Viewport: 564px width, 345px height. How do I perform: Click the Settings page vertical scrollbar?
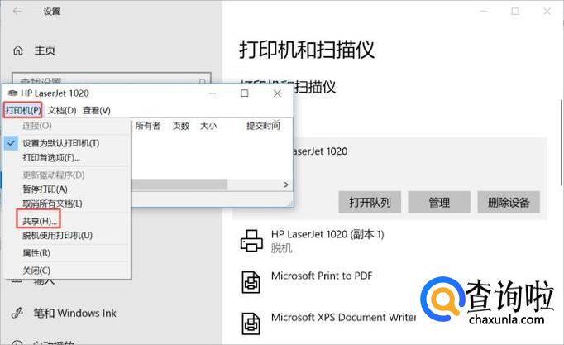pyautogui.click(x=562, y=143)
